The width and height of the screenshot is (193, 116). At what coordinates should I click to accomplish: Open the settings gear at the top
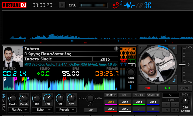tap(62, 5)
